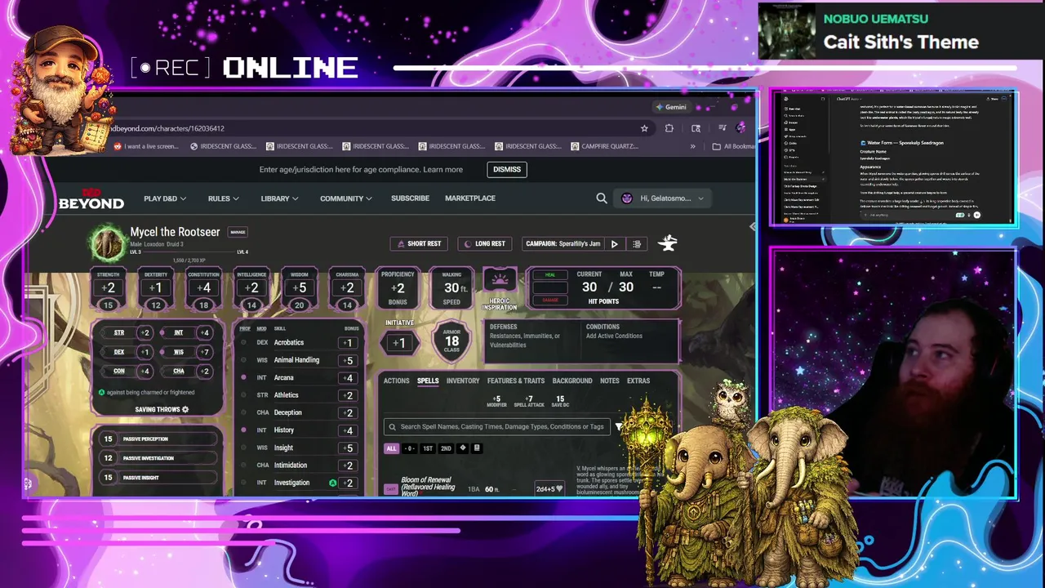Expand the PLAY D&D menu
This screenshot has height=588, width=1045.
165,198
